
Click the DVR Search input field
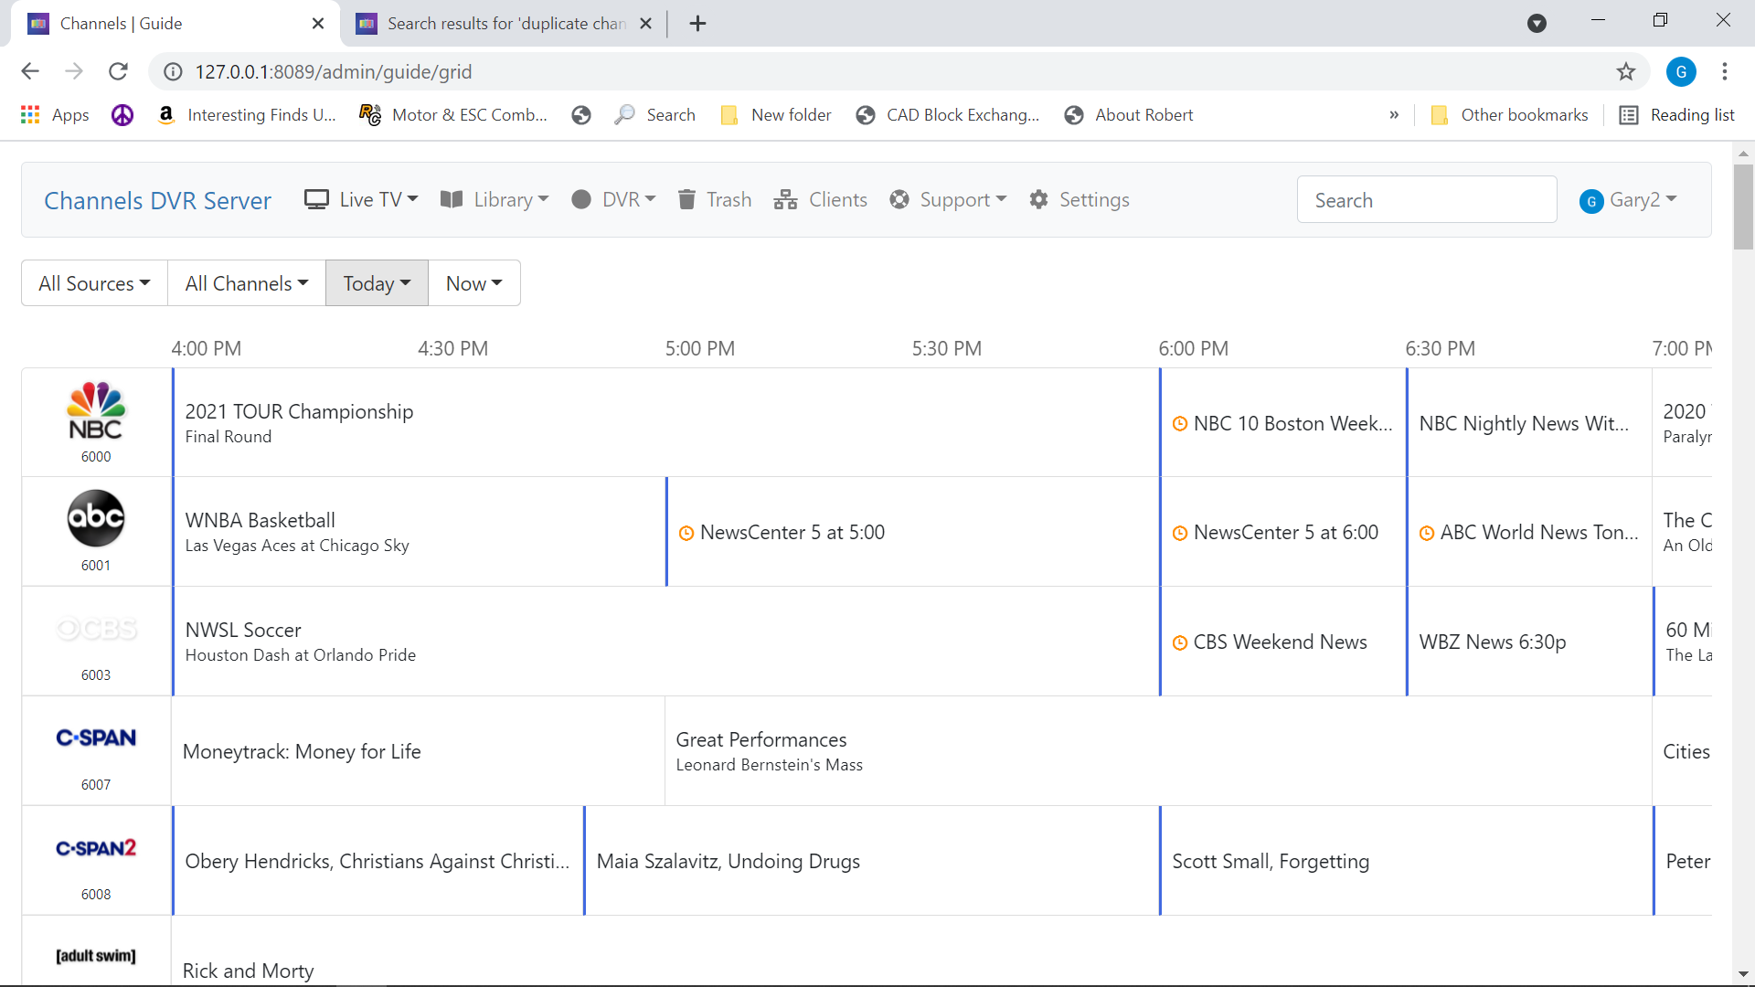pyautogui.click(x=1426, y=200)
